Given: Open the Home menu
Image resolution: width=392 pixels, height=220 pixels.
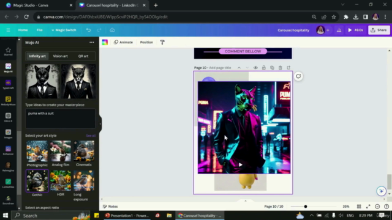Looking at the screenshot, I should coord(23,30).
